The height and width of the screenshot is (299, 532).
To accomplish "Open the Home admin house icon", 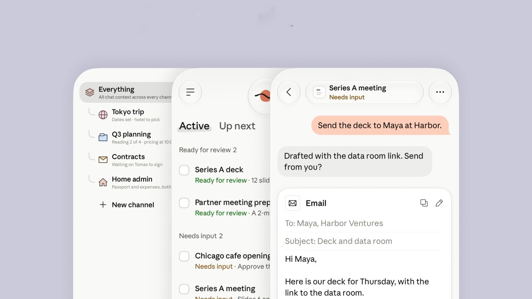I will (103, 182).
